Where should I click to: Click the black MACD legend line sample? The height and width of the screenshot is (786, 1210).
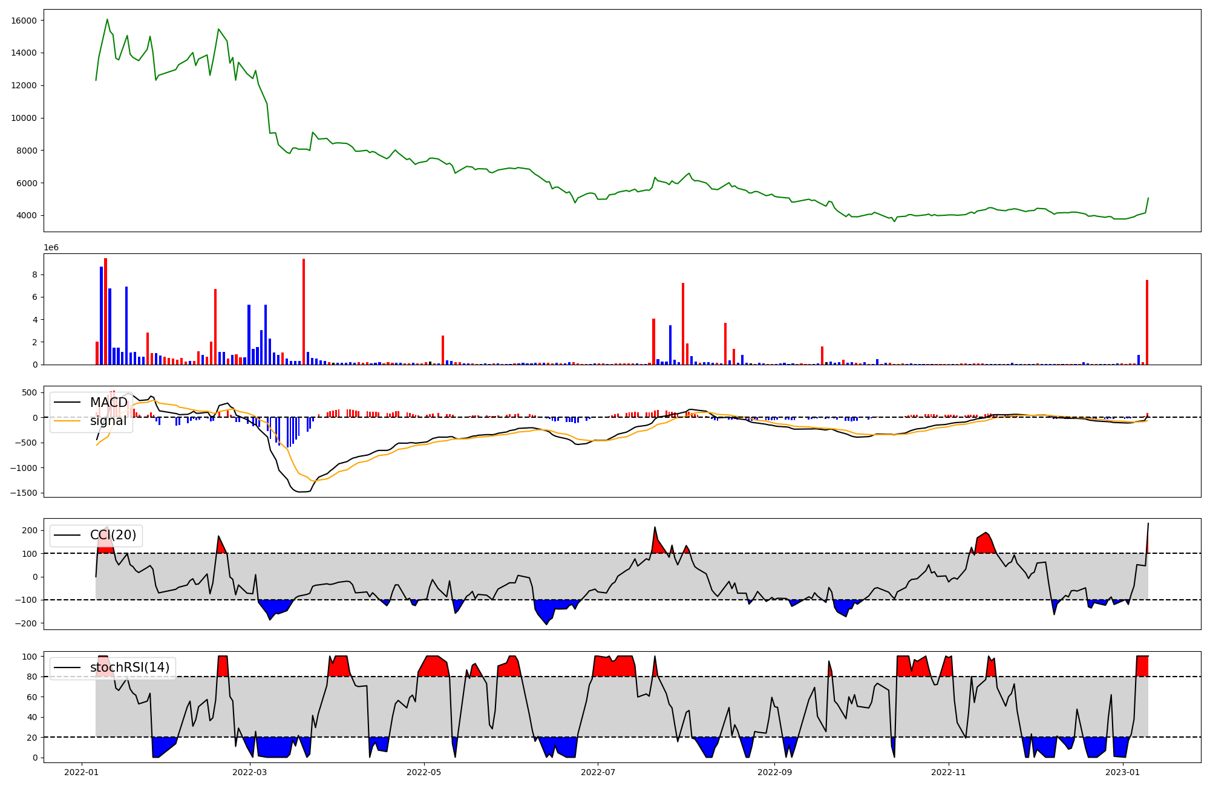pos(67,403)
